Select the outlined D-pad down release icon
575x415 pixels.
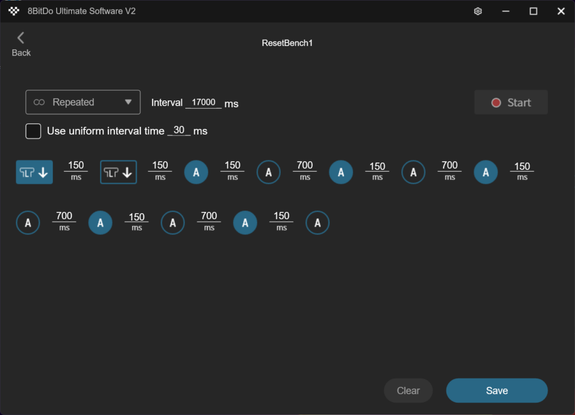118,172
